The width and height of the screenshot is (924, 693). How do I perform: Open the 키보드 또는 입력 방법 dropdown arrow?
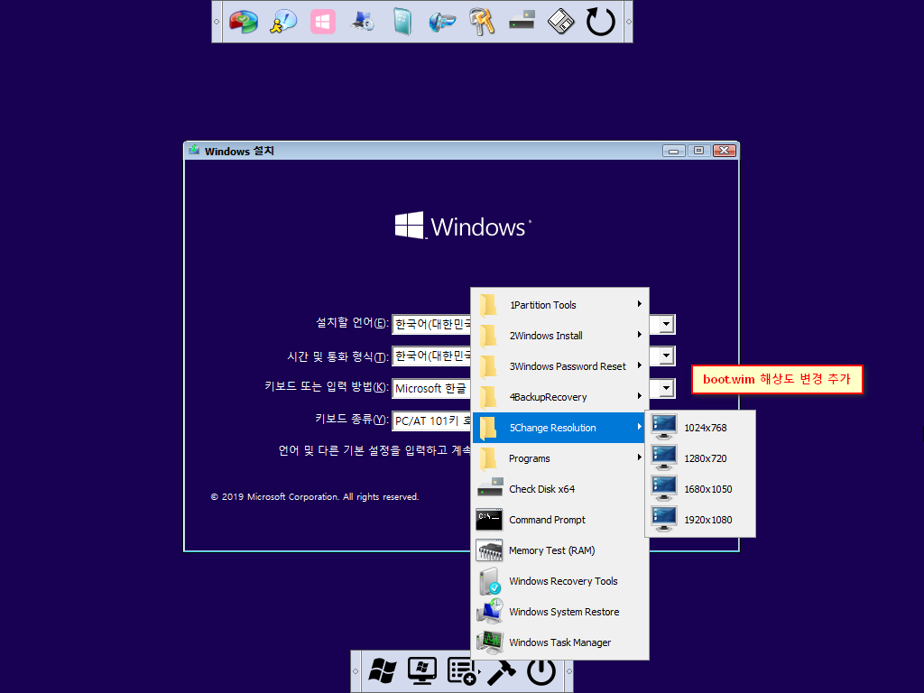pyautogui.click(x=667, y=388)
